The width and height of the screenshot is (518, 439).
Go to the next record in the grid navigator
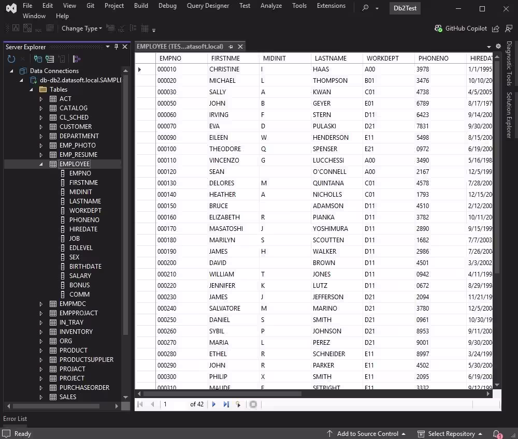213,404
